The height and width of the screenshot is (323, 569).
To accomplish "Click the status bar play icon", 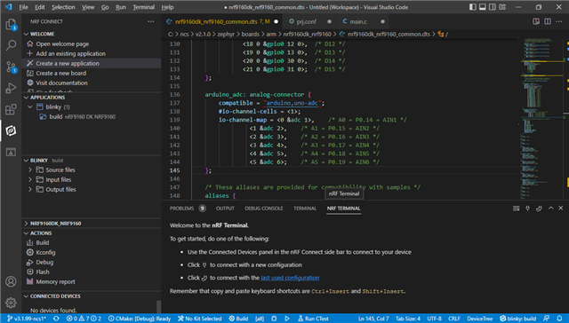I will click(x=287, y=319).
